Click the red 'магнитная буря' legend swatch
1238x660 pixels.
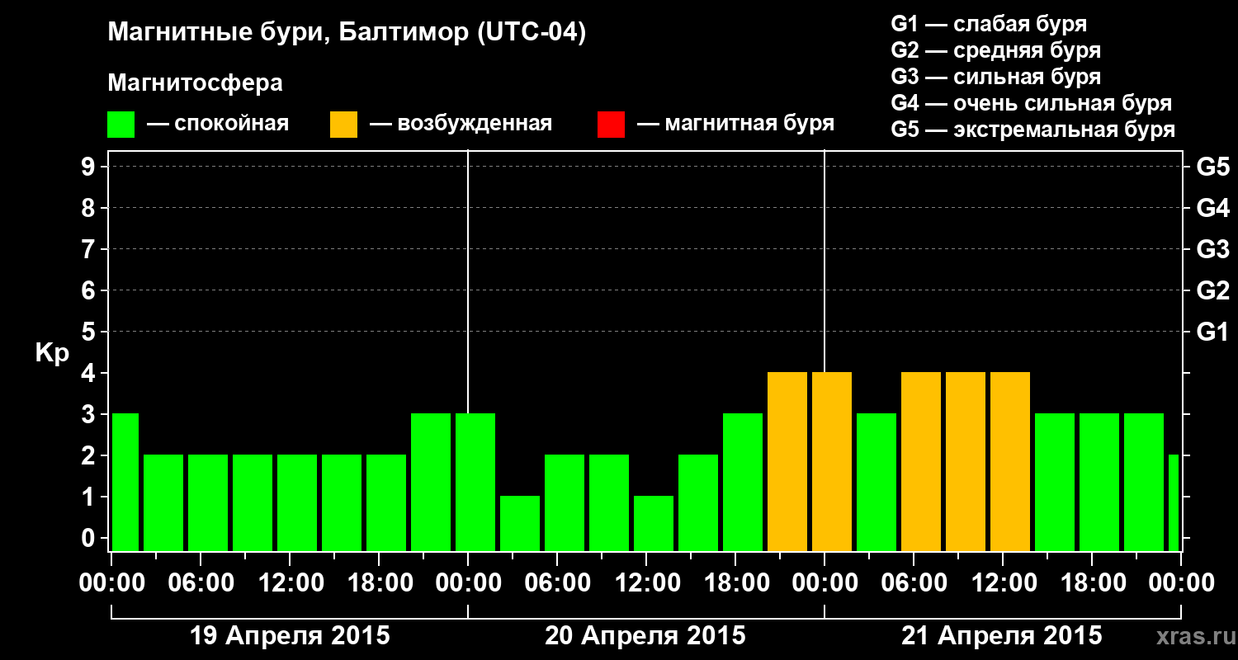tap(612, 125)
